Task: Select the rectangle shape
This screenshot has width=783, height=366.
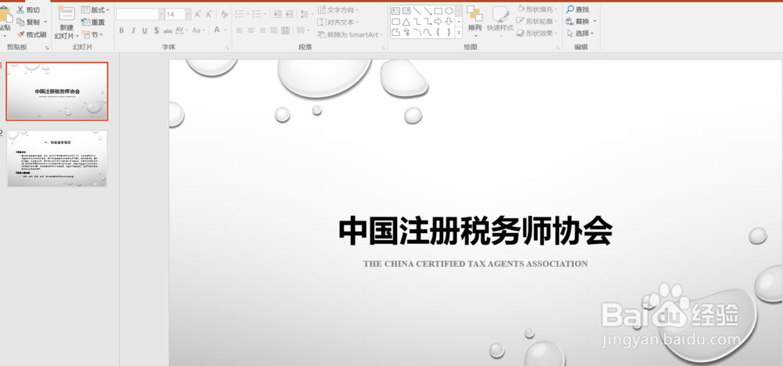Action: point(438,10)
